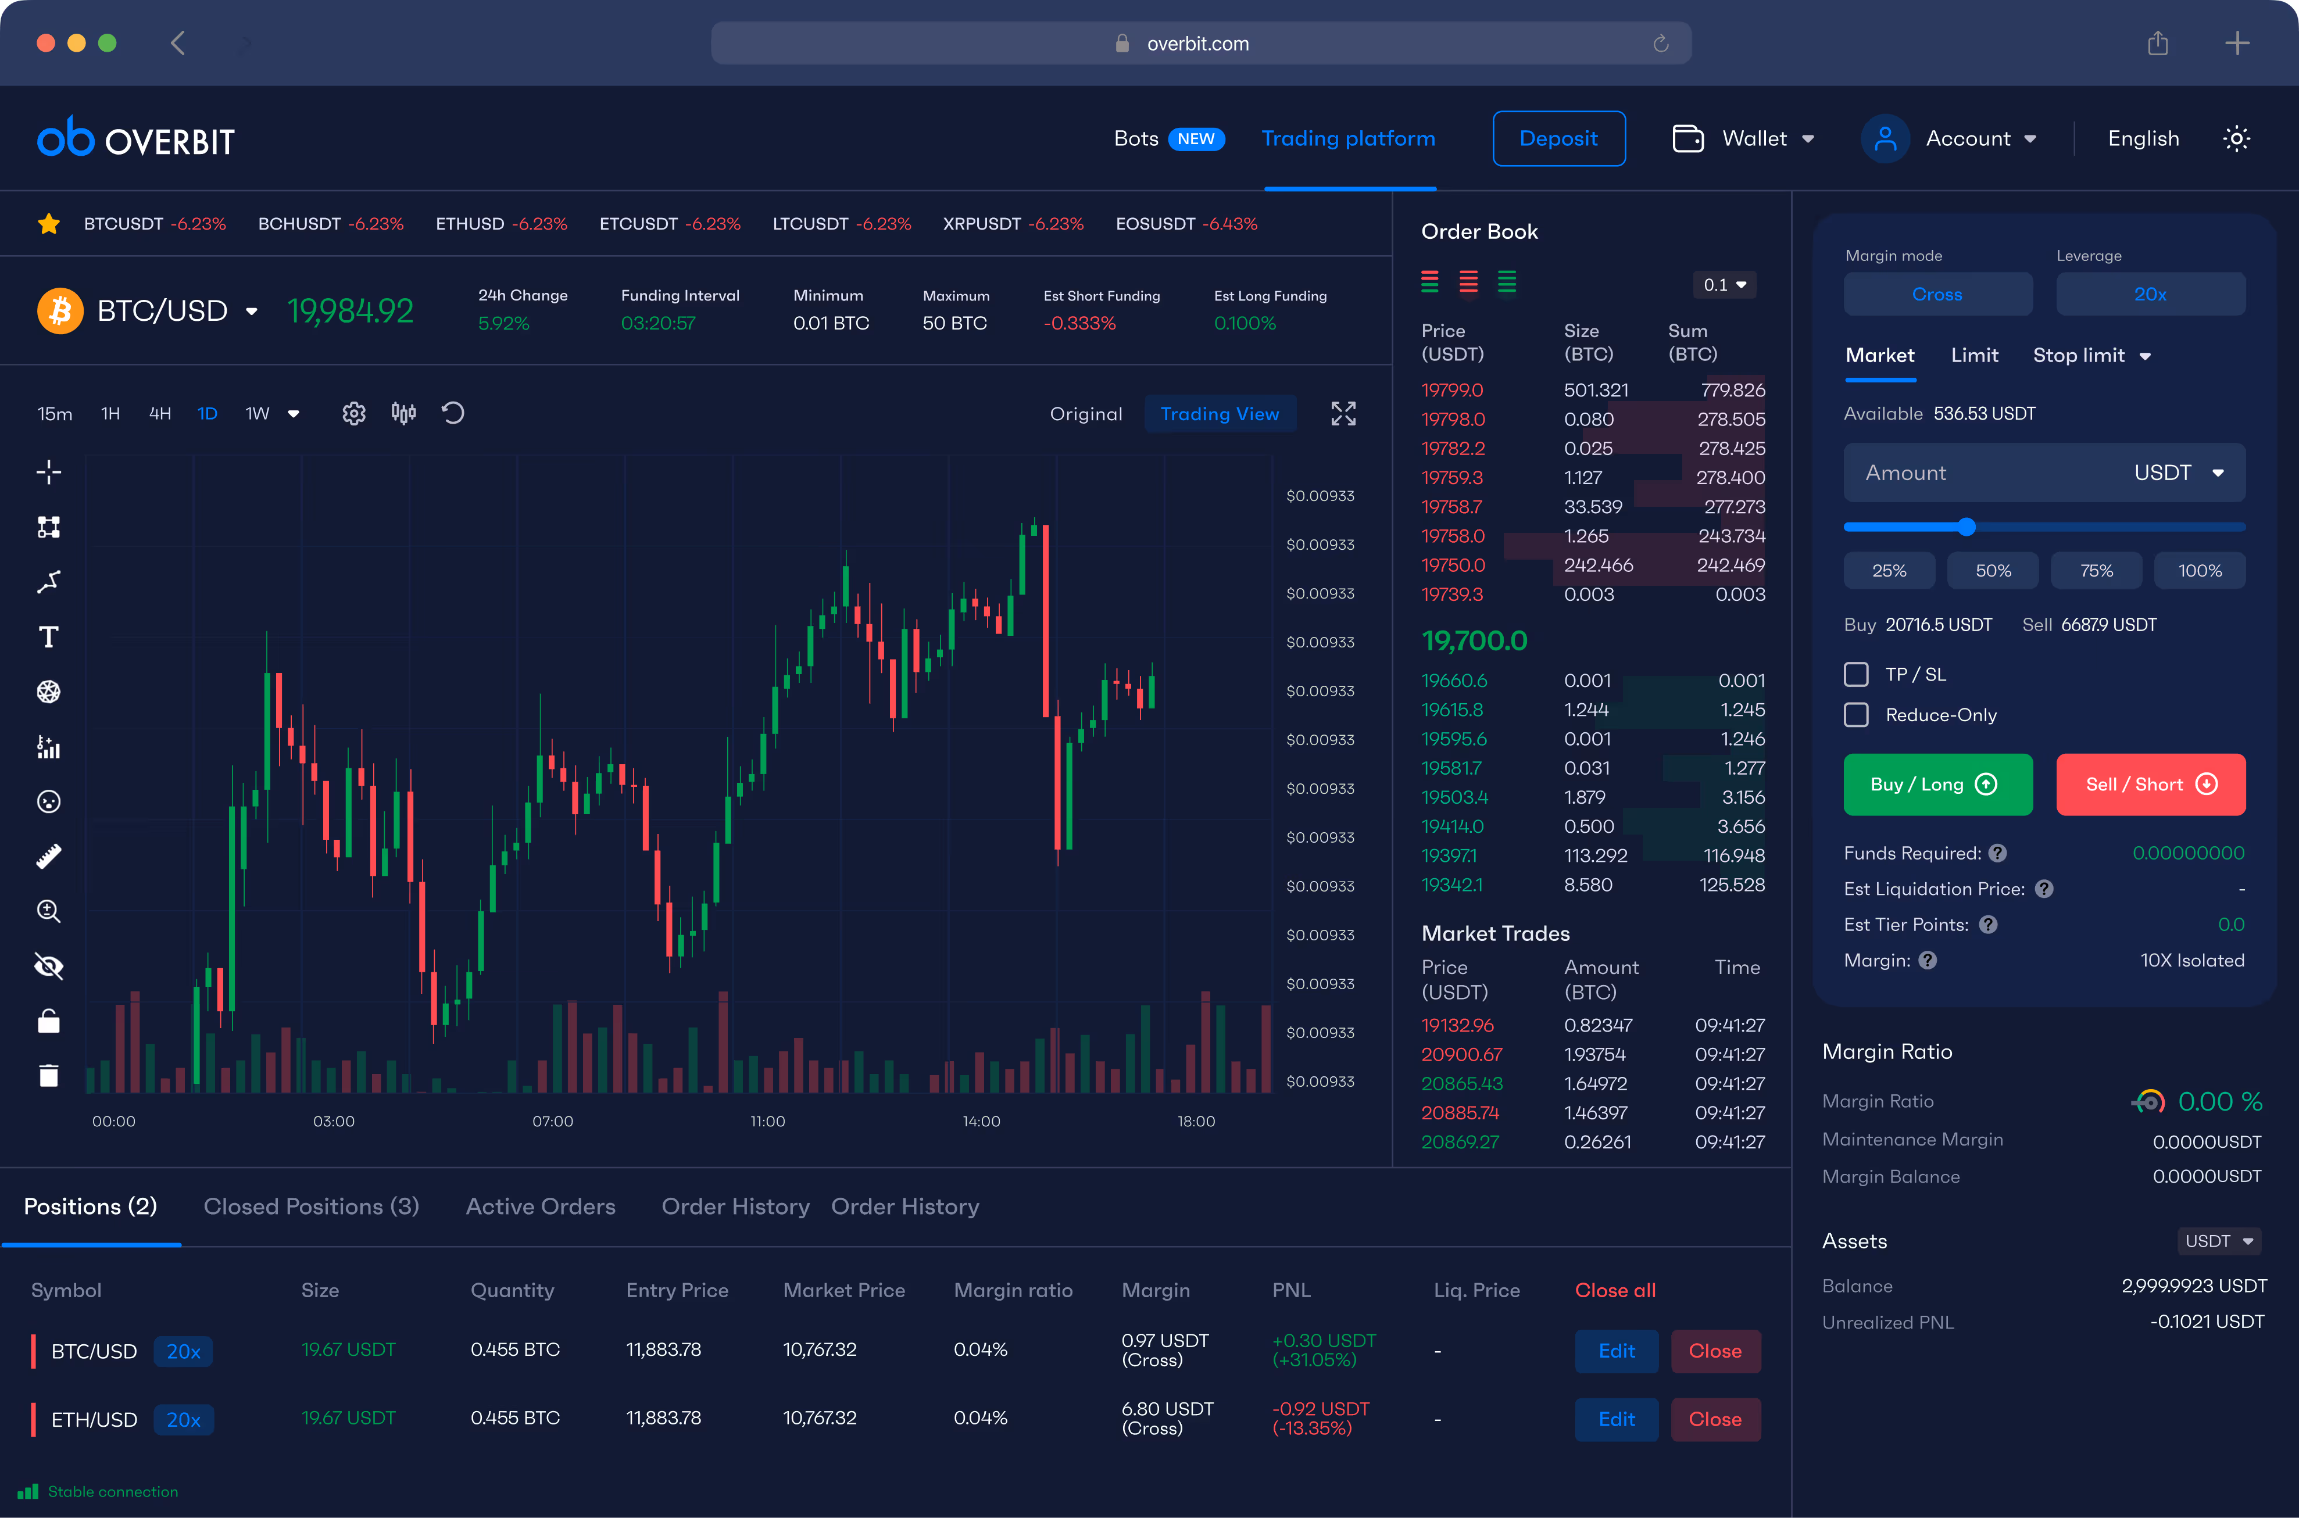Viewport: 2299px width, 1518px height.
Task: Open the emoji sticker tool
Action: point(48,801)
